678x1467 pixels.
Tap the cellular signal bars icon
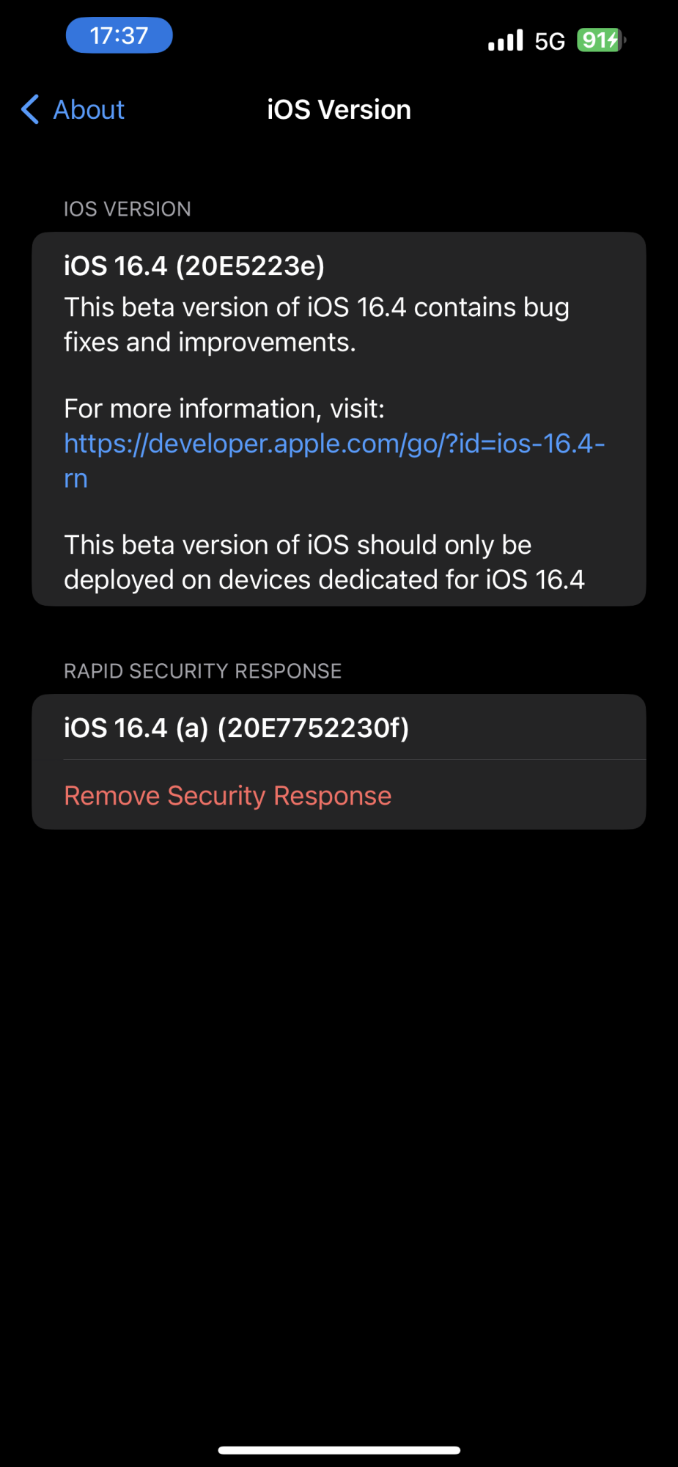click(x=506, y=40)
